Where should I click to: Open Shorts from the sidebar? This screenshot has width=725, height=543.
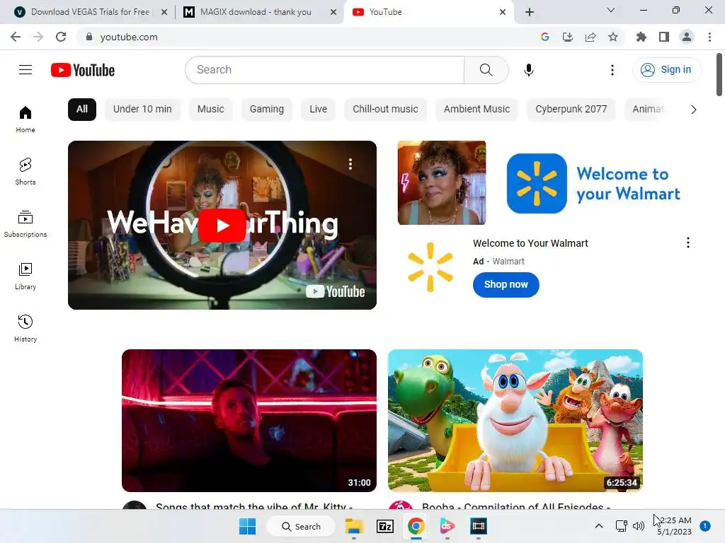(x=25, y=171)
